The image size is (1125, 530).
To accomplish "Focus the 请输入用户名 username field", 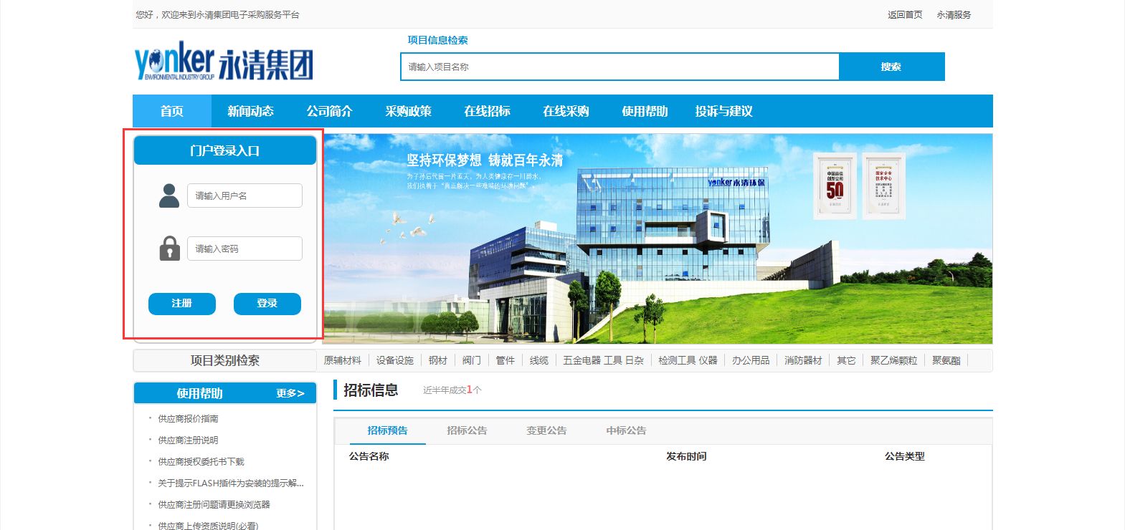I will (x=245, y=196).
